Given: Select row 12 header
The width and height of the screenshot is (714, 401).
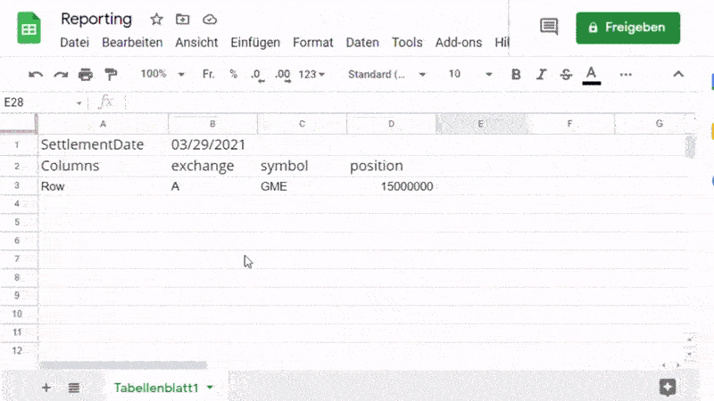Looking at the screenshot, I should pyautogui.click(x=17, y=350).
